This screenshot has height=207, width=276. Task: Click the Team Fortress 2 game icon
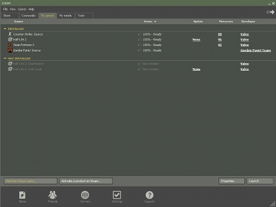10,45
